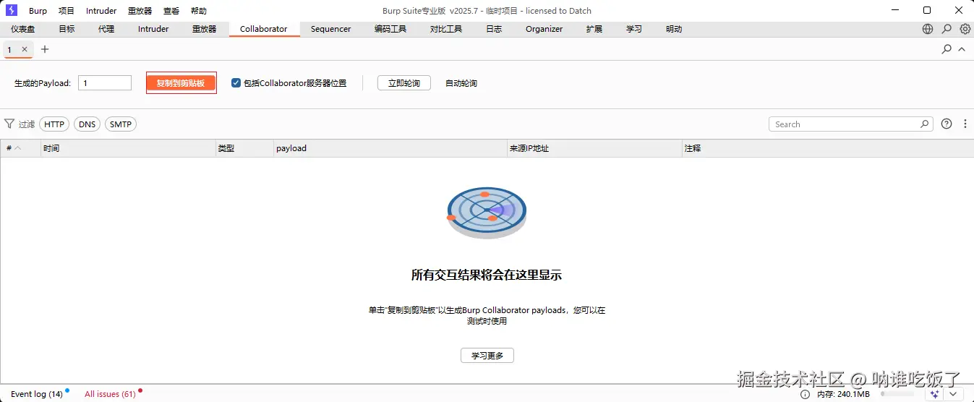Viewport: 974px width, 402px height.
Task: Open the 帮助 menu
Action: pyautogui.click(x=198, y=11)
